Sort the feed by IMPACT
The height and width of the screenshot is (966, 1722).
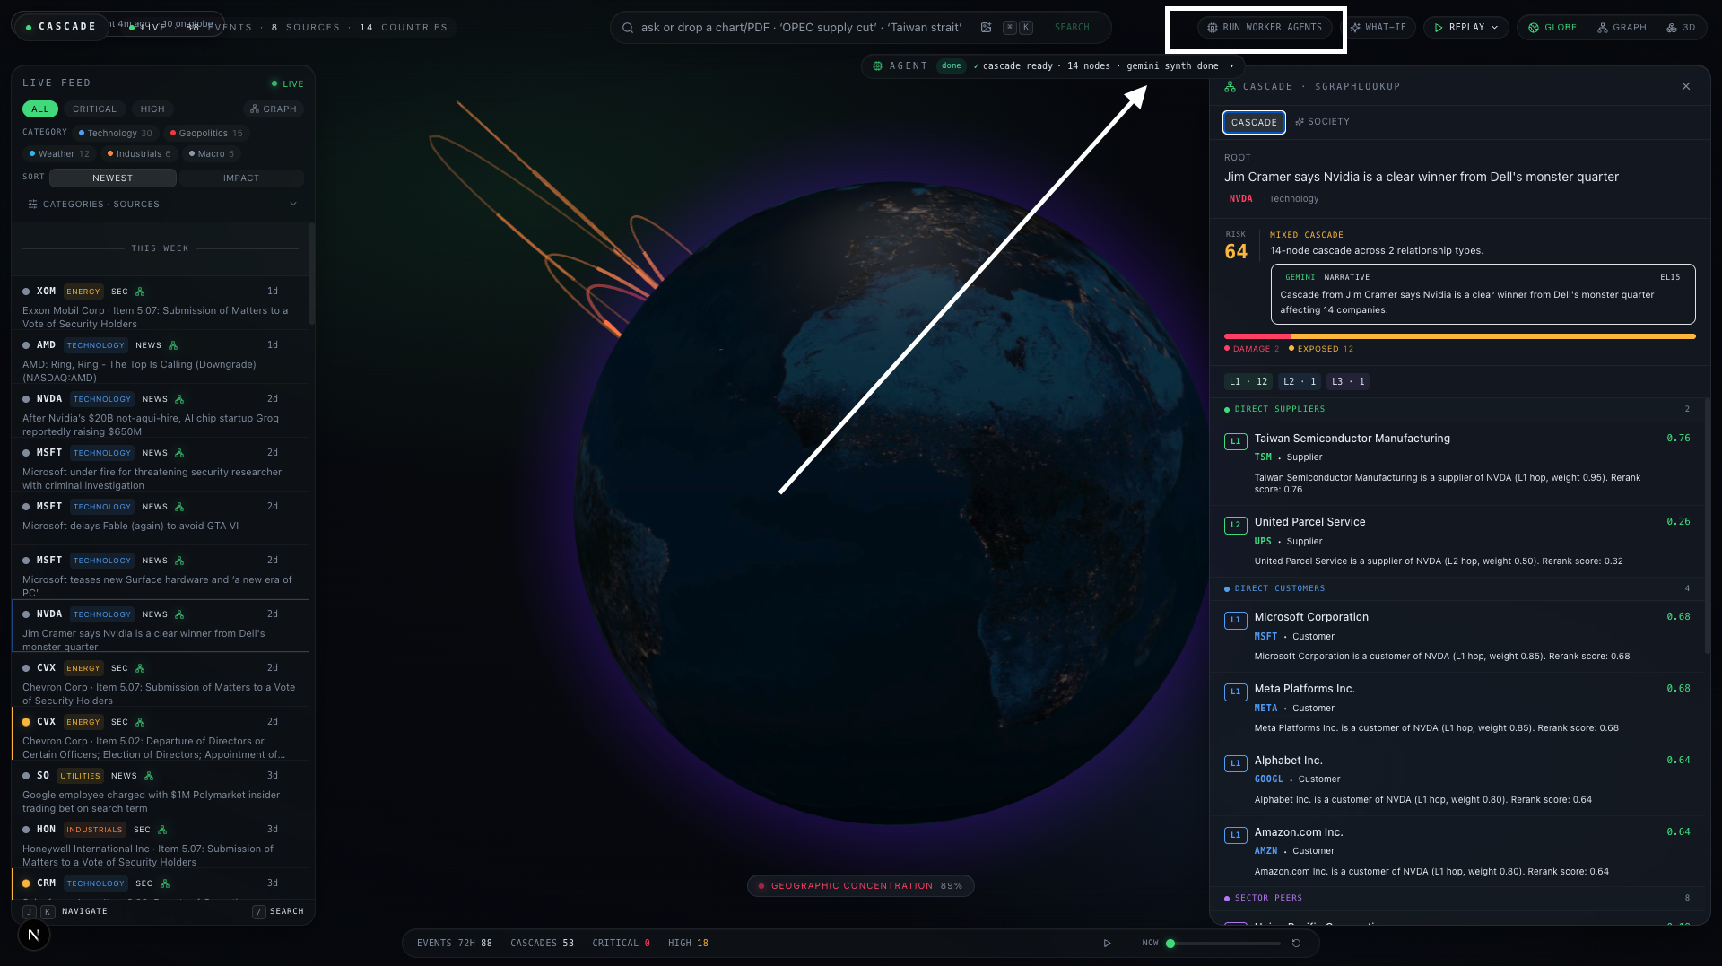pos(241,178)
